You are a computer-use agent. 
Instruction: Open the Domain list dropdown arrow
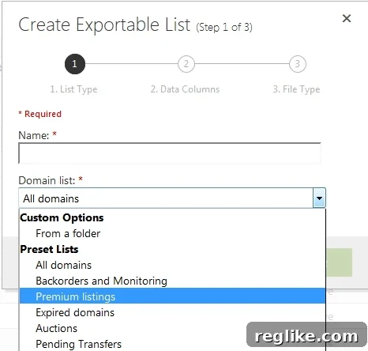319,198
